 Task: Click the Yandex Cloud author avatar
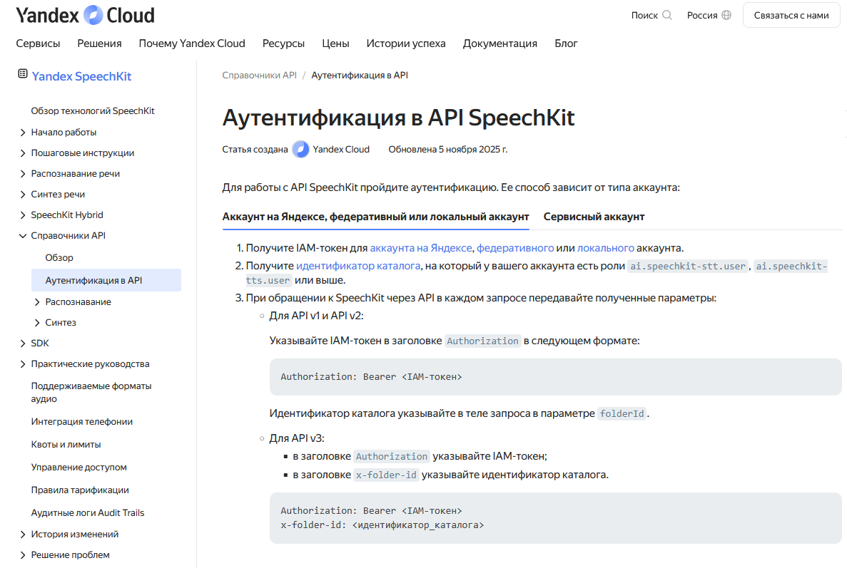[x=300, y=149]
